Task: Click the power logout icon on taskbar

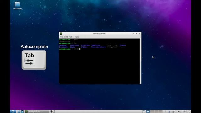Action: [189, 112]
